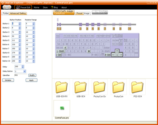Viewport: 158px width, 125px height.
Task: Open the Preset Edit mode
Action: click(23, 7)
